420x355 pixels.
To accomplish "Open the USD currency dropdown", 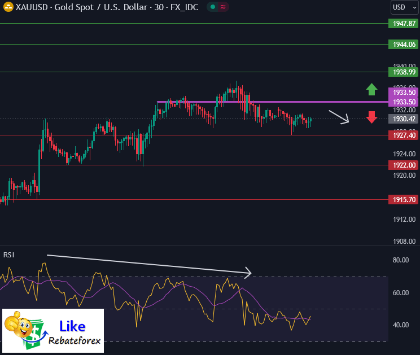I will coord(404,7).
